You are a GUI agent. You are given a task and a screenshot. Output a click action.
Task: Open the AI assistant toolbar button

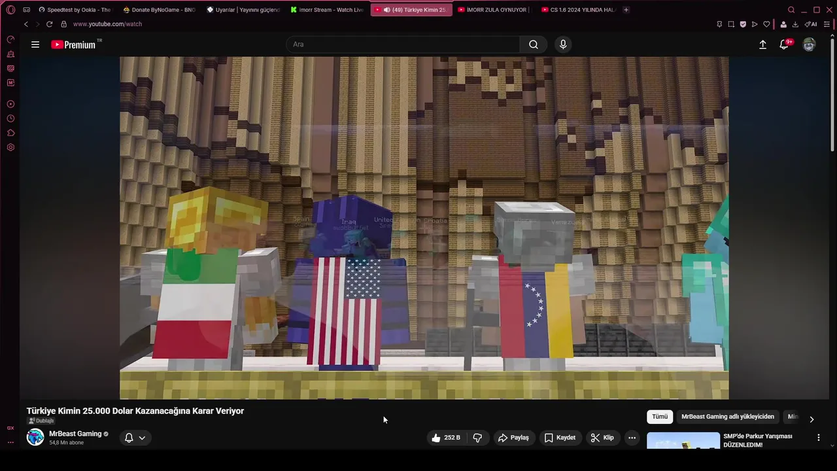pos(811,24)
